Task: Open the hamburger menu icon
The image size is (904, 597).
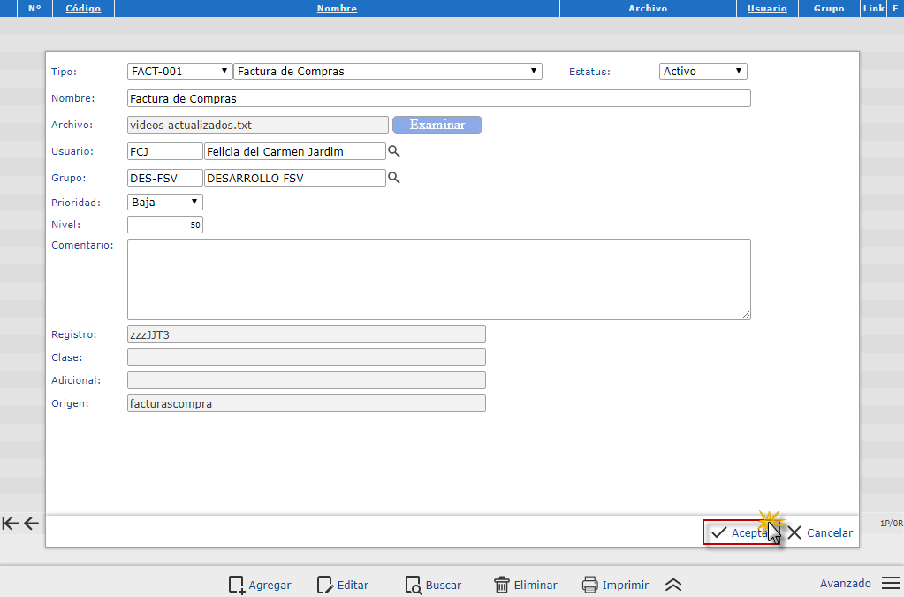Action: pos(891,584)
